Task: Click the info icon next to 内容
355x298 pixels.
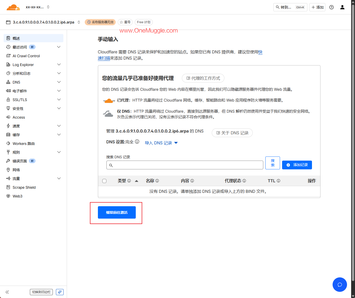Action: [x=192, y=181]
